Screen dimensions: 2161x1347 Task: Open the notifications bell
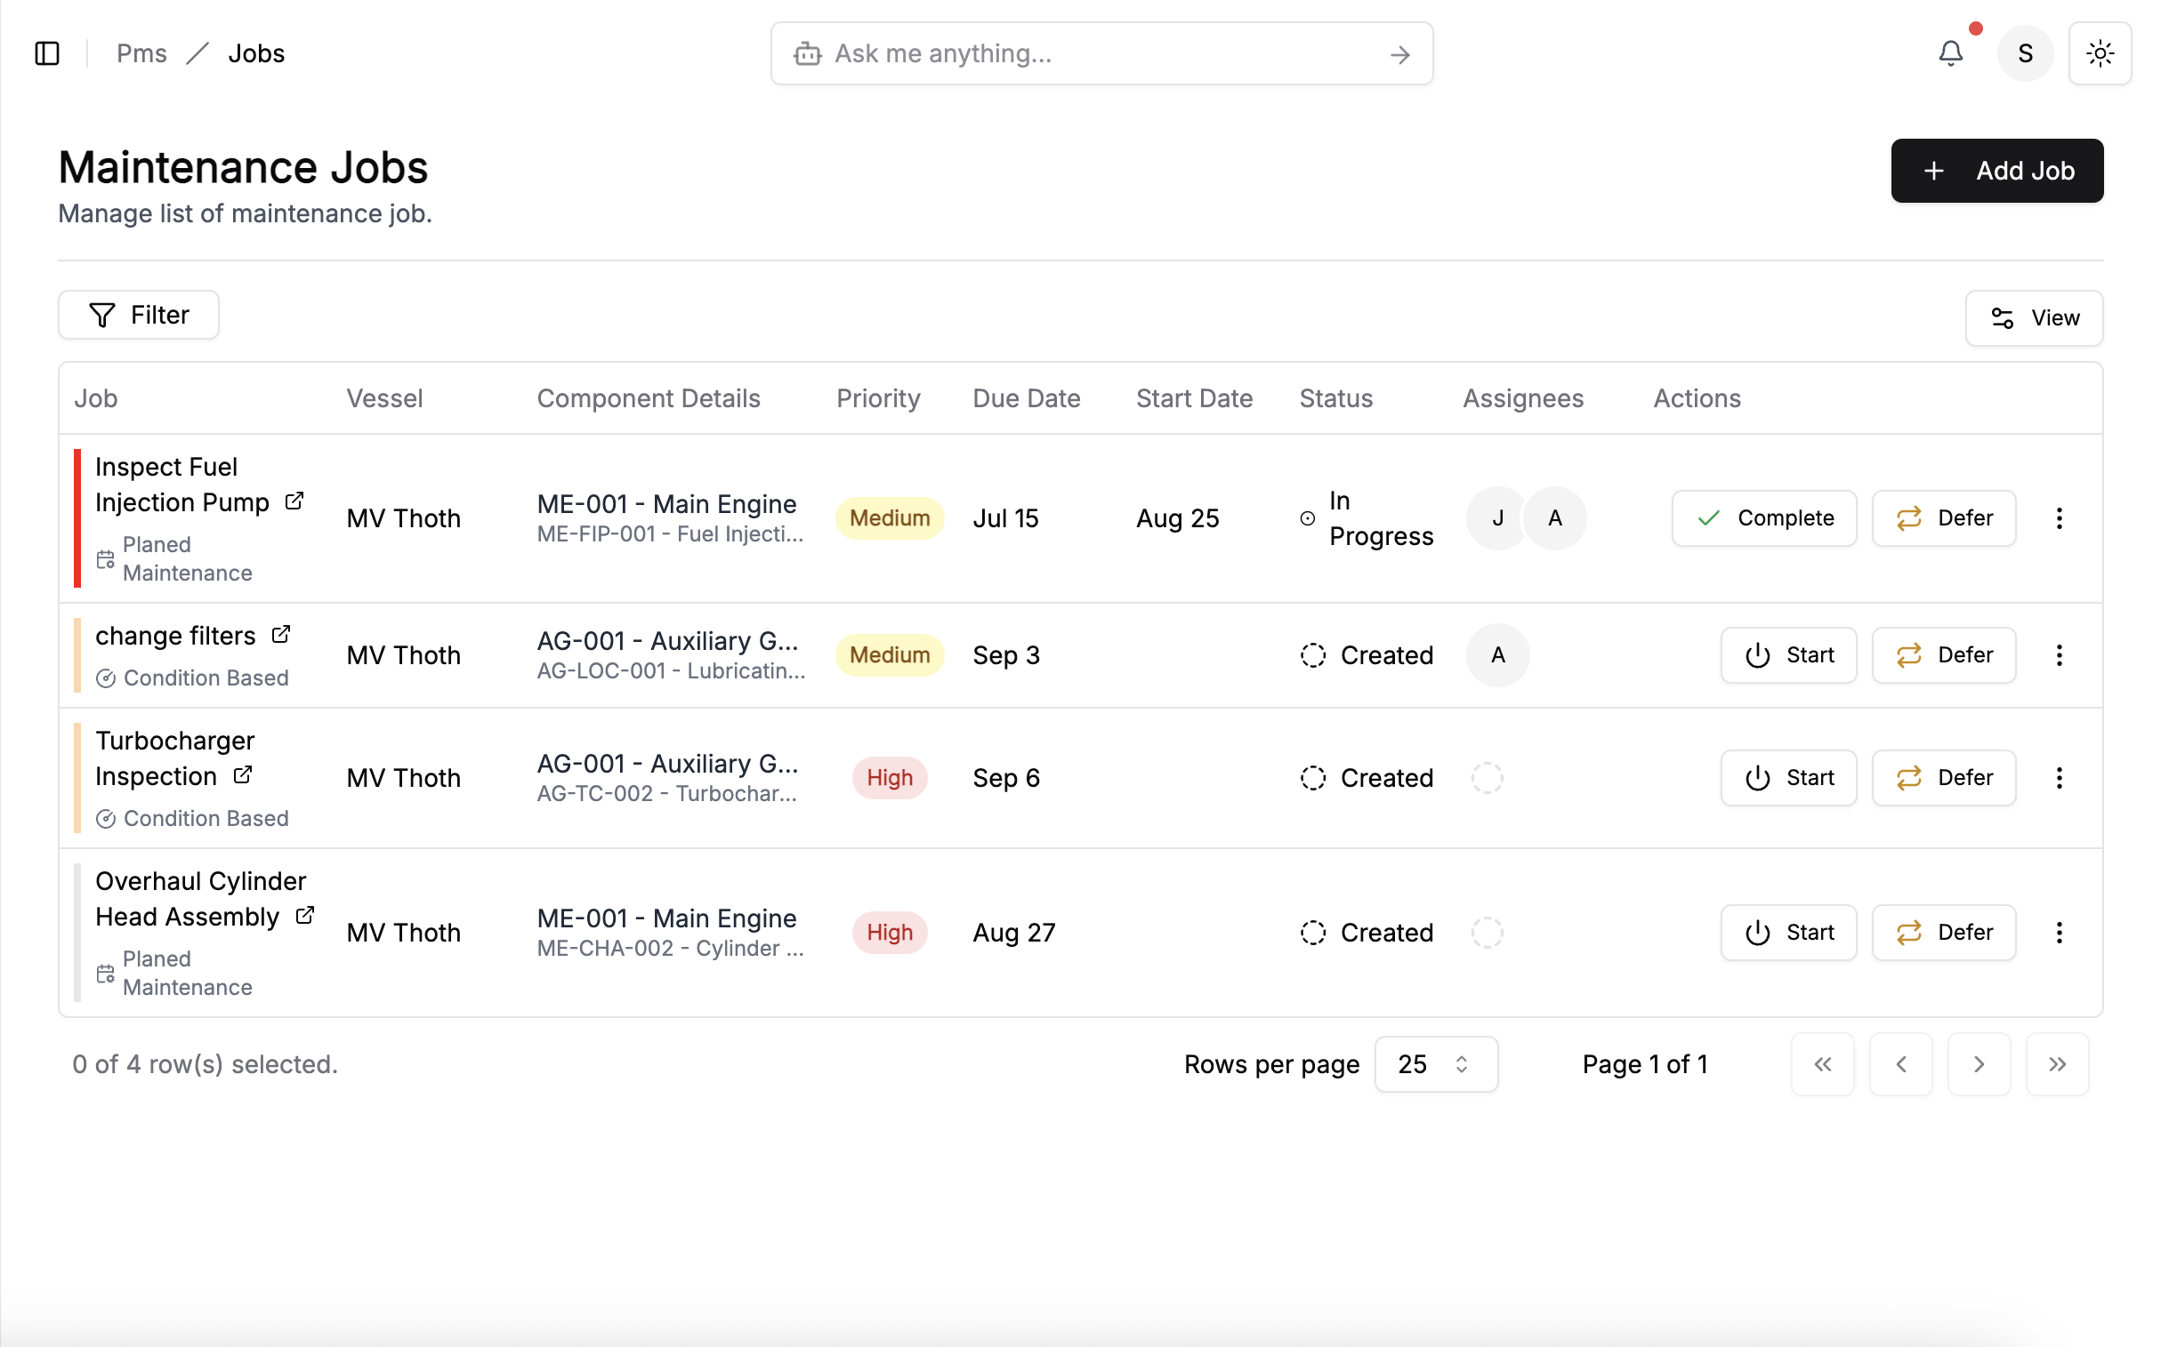click(x=1950, y=53)
